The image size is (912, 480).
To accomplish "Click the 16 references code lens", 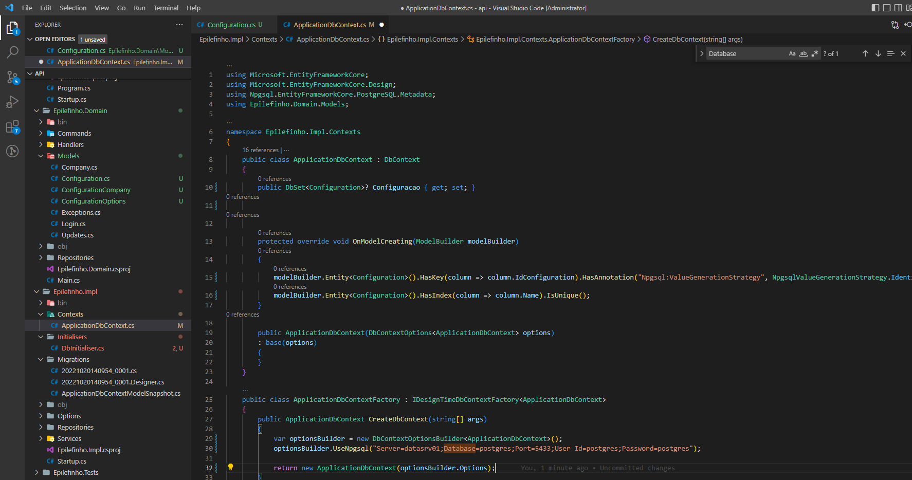I will [x=260, y=150].
